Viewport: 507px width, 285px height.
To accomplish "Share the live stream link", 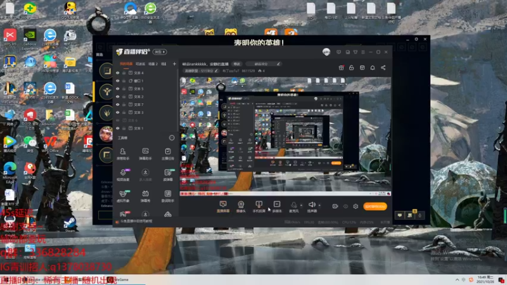I will pyautogui.click(x=383, y=68).
